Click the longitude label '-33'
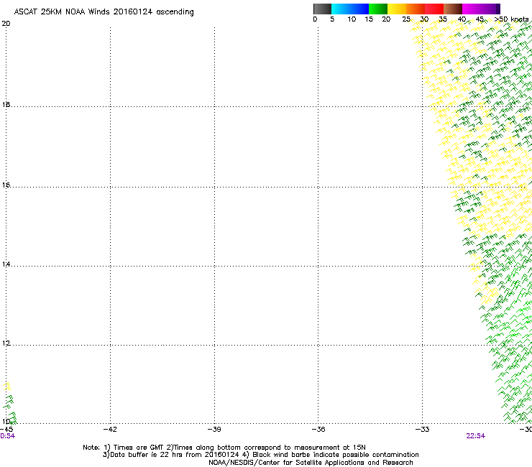This screenshot has width=532, height=467. click(x=422, y=430)
